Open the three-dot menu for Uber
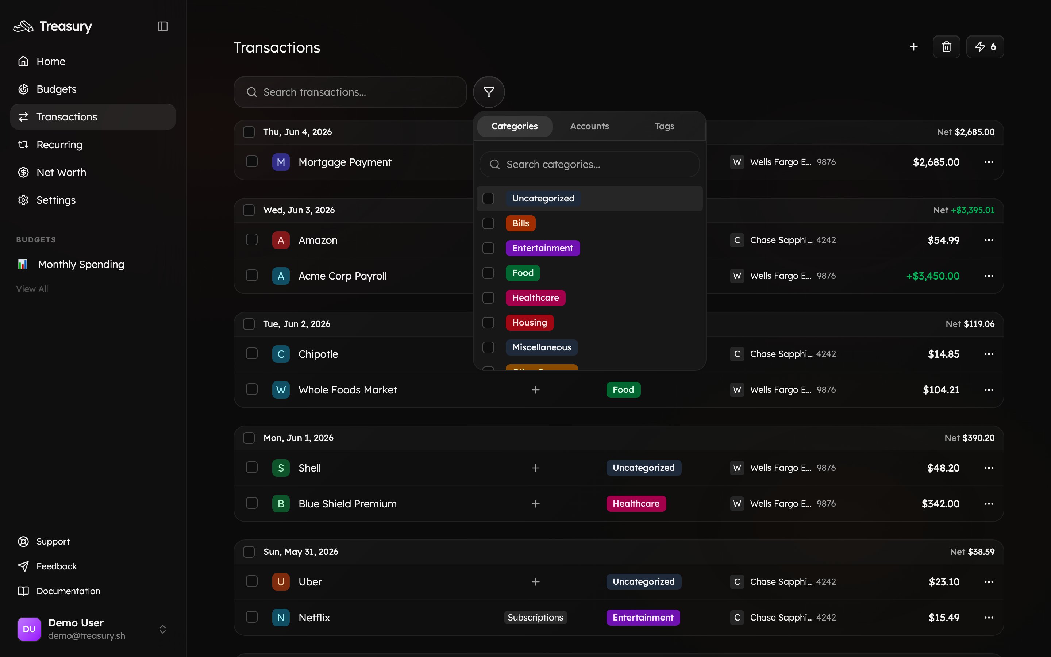Viewport: 1051px width, 657px height. point(989,582)
